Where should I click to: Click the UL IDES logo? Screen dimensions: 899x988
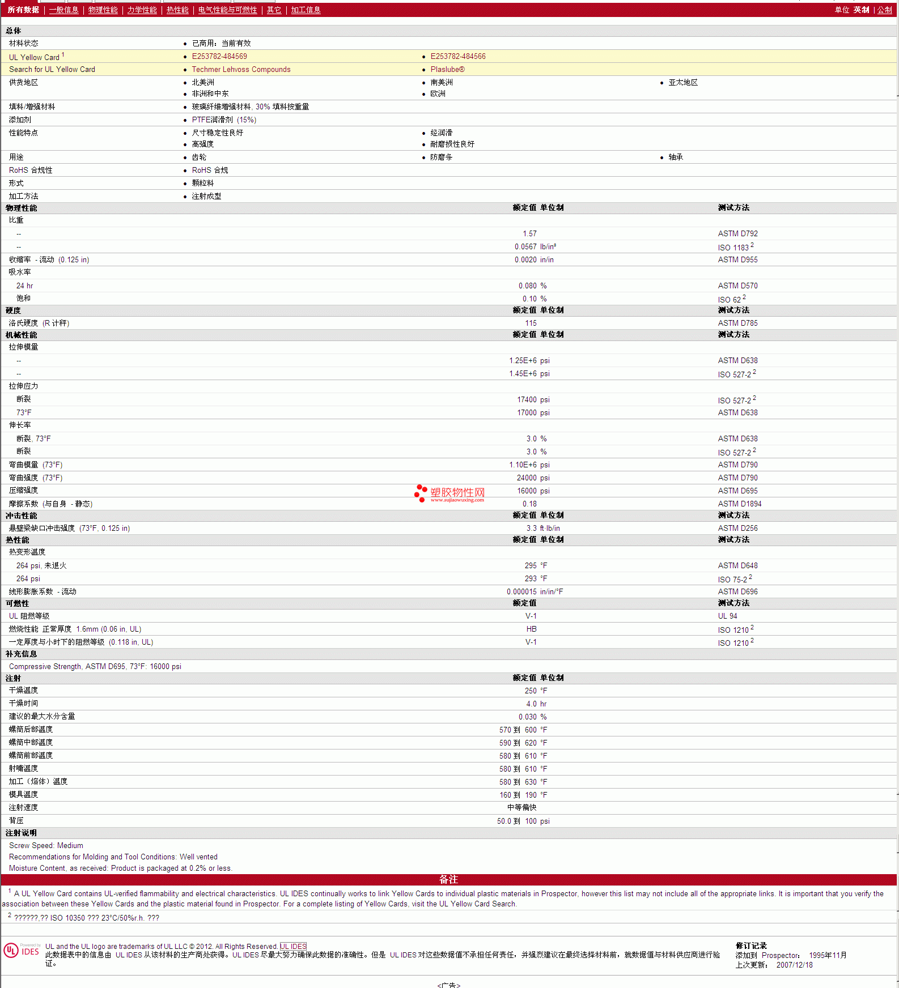pos(22,951)
